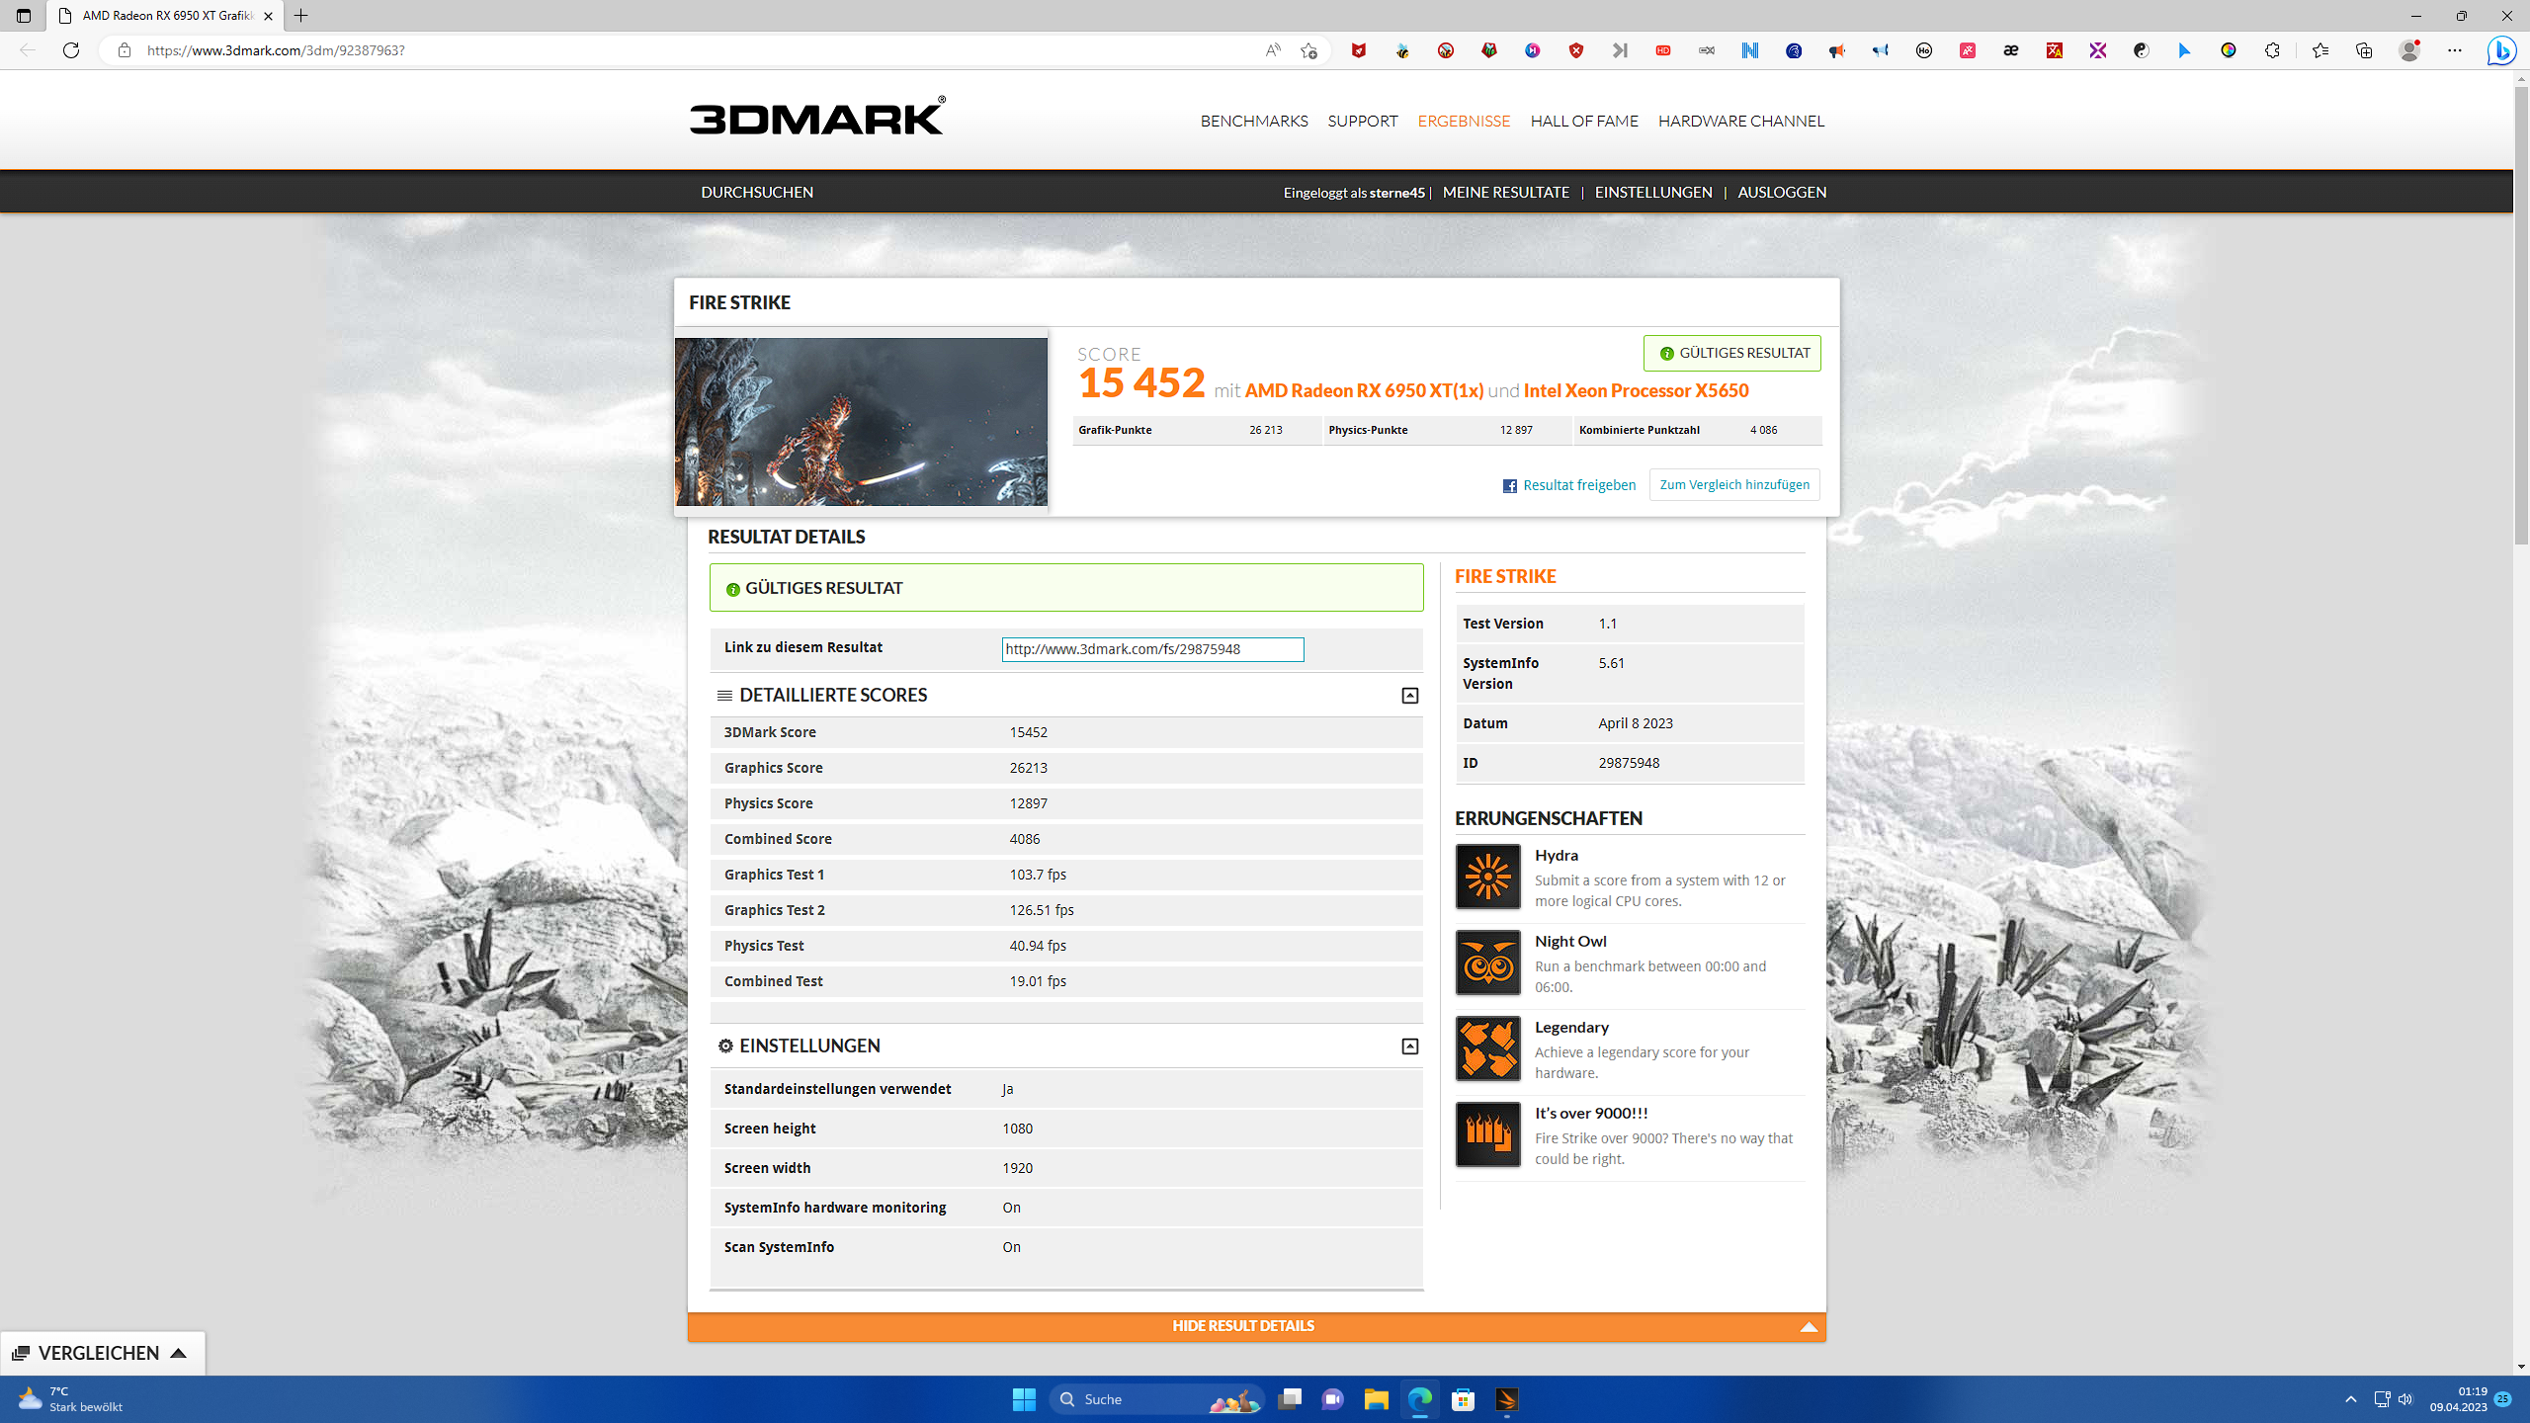Viewport: 2530px width, 1423px height.
Task: Click the browser refresh icon
Action: coord(71,50)
